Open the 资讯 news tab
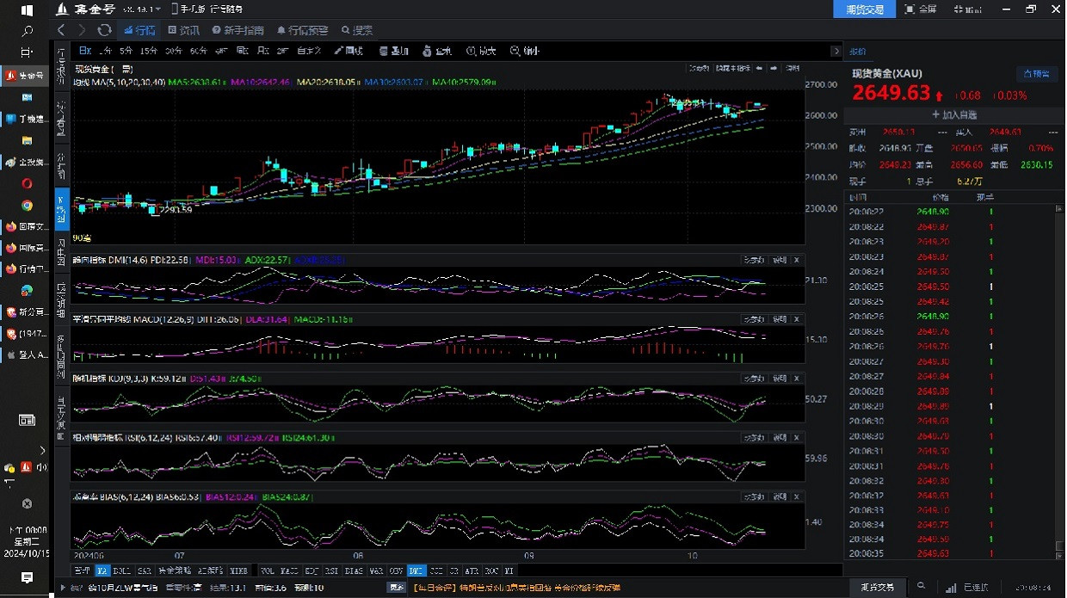Viewport: 1067px width, 598px height. coord(183,30)
